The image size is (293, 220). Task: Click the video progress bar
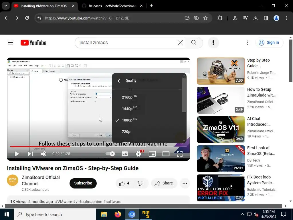(98, 146)
